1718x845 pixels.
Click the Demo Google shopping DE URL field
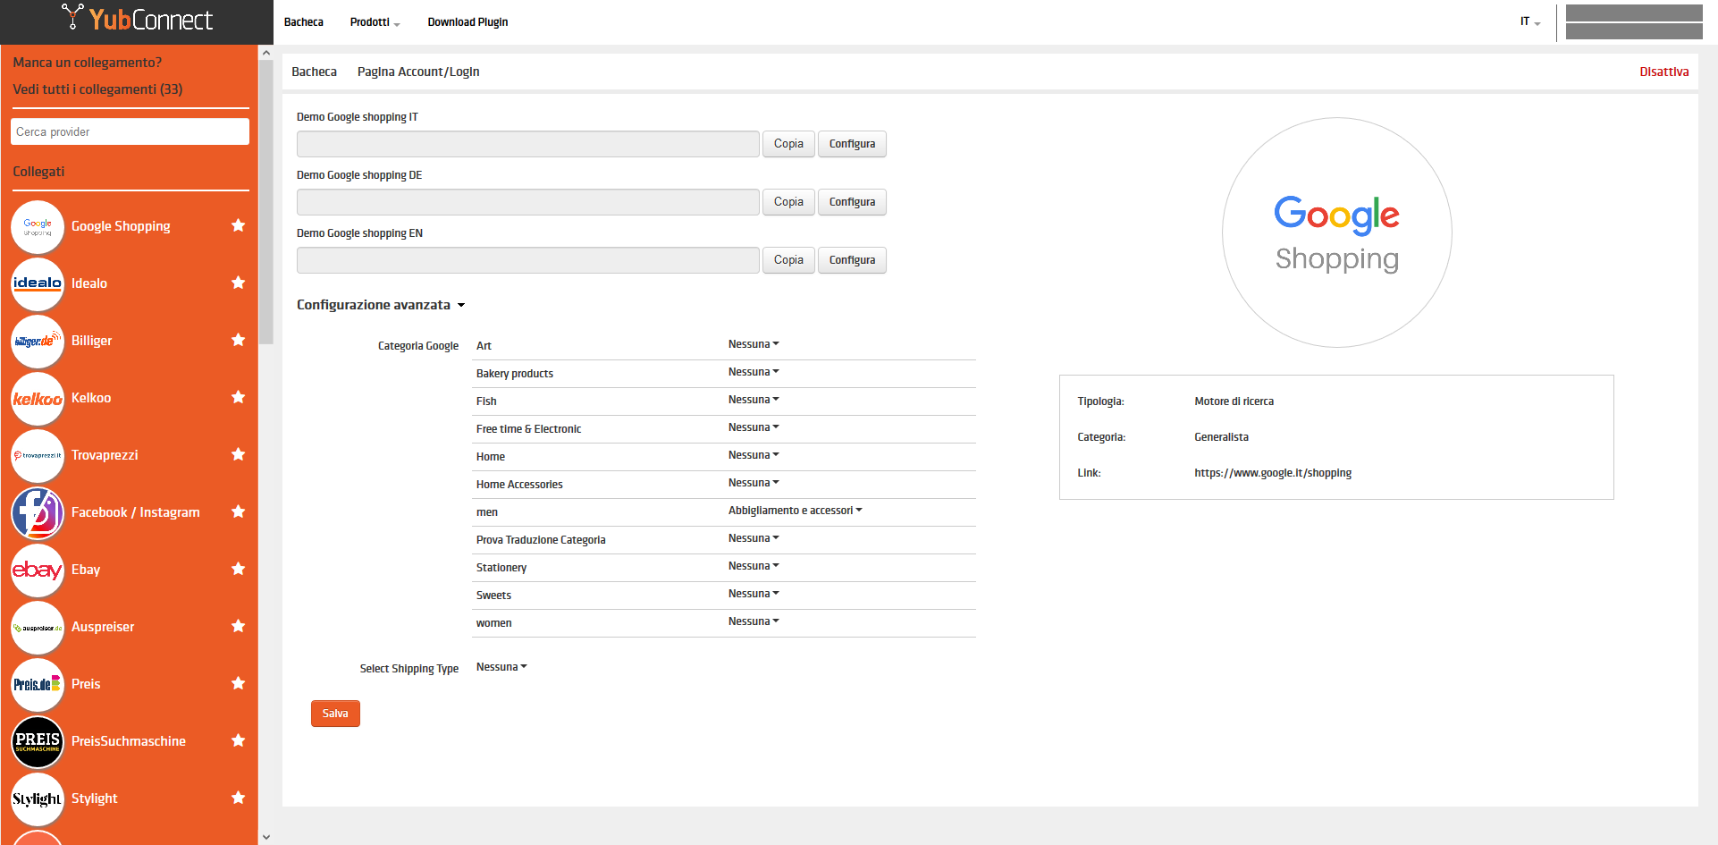(528, 202)
